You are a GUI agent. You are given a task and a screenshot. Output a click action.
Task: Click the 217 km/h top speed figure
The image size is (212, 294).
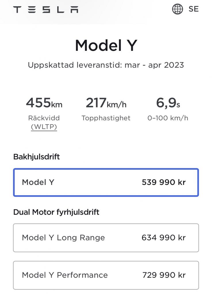(x=106, y=103)
